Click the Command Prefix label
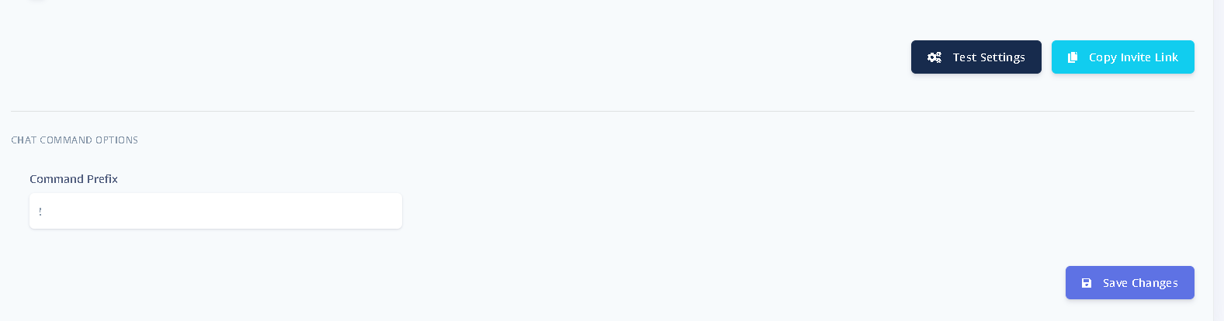Image resolution: width=1224 pixels, height=321 pixels. pyautogui.click(x=74, y=179)
